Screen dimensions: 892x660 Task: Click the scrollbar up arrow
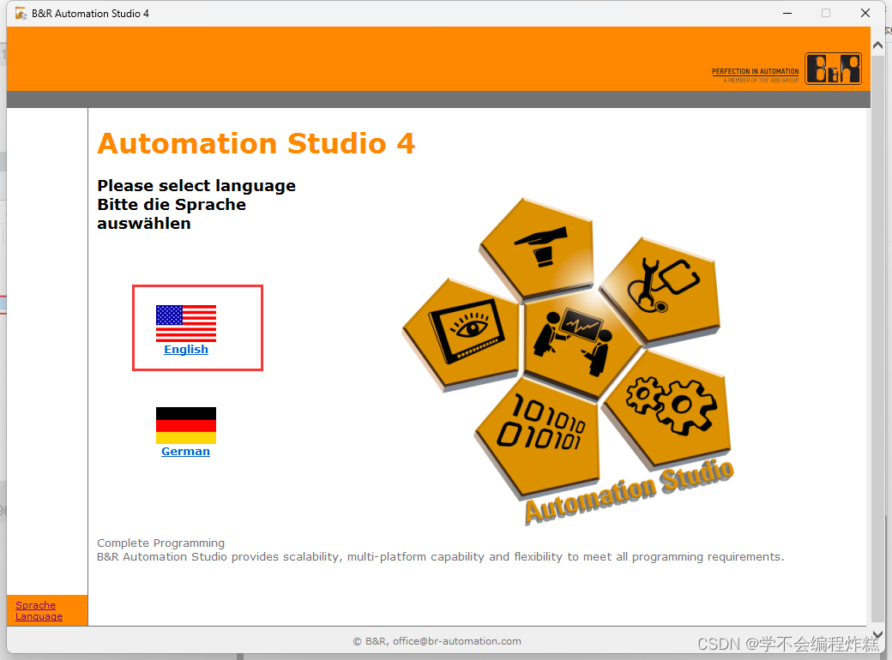tap(877, 45)
